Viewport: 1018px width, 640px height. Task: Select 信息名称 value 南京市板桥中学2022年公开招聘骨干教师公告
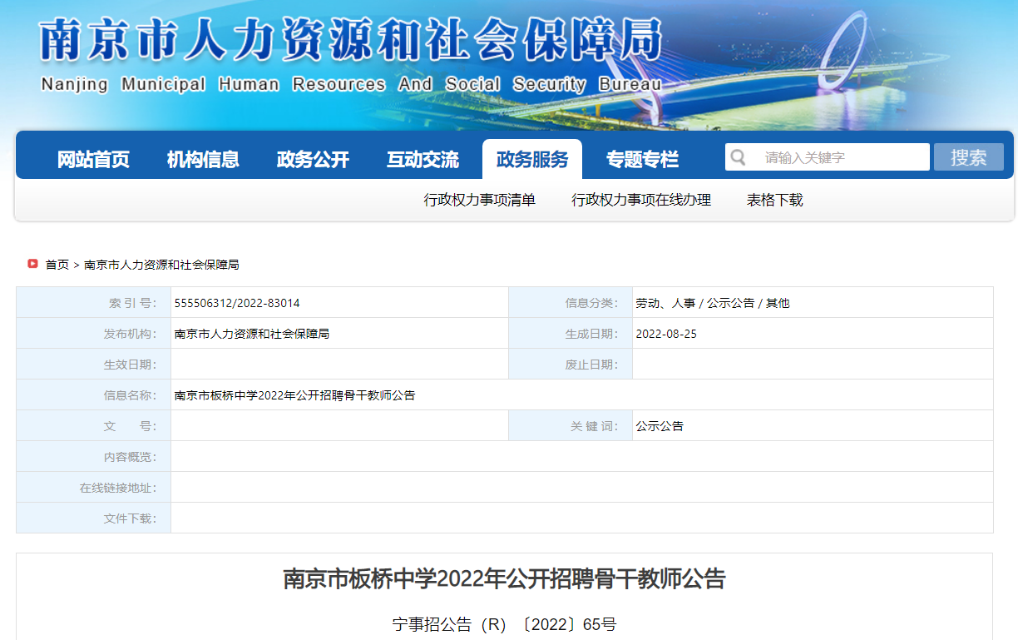click(294, 395)
